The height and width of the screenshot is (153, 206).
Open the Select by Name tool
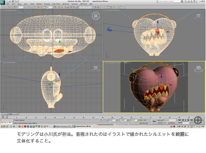29,7
